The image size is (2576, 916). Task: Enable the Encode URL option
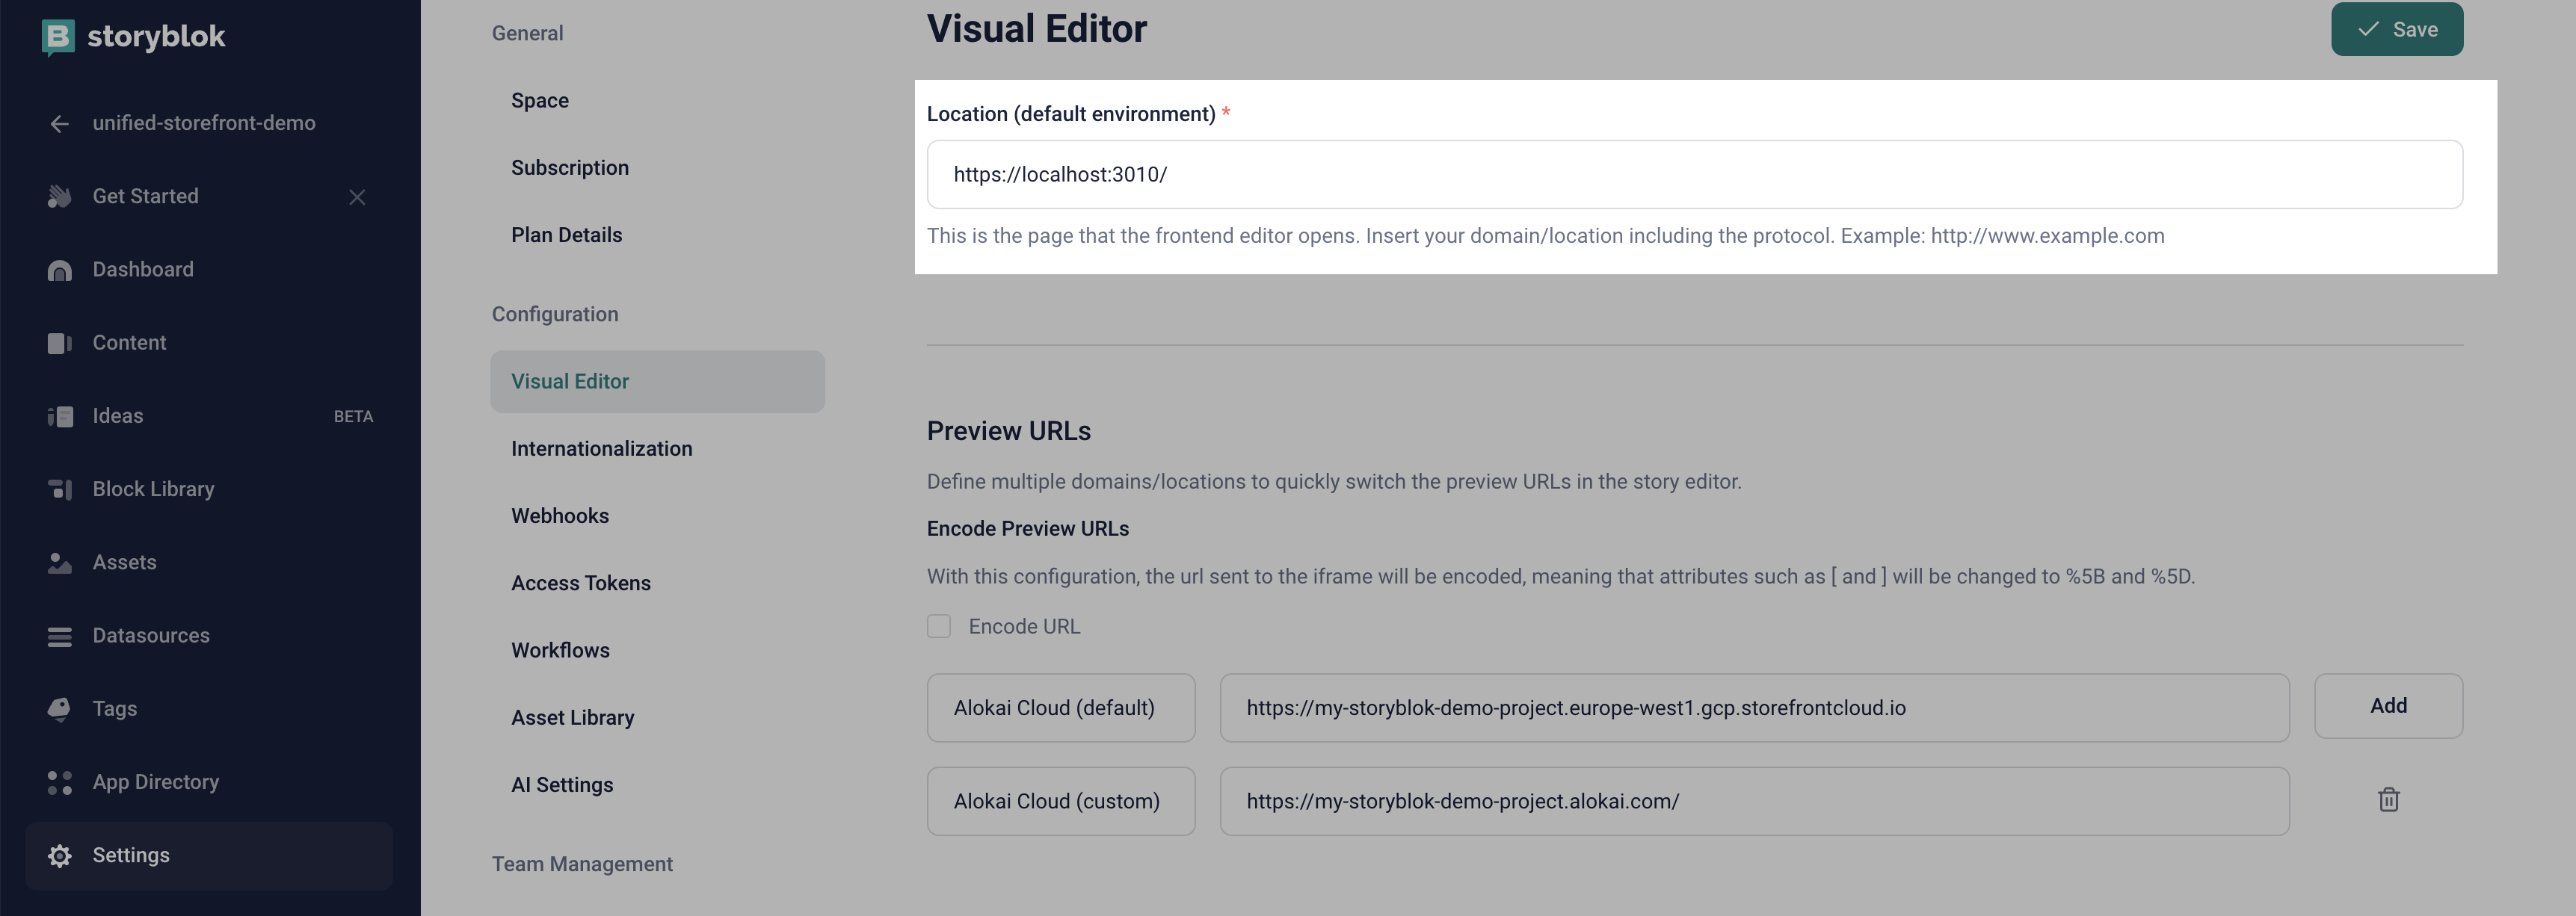tap(939, 626)
